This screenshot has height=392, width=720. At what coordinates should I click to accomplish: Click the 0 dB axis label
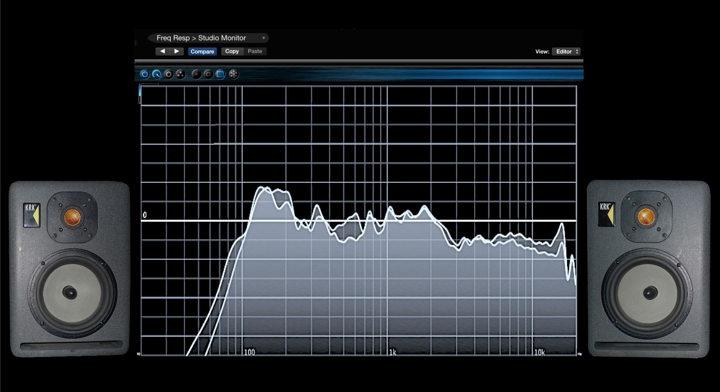[x=145, y=215]
